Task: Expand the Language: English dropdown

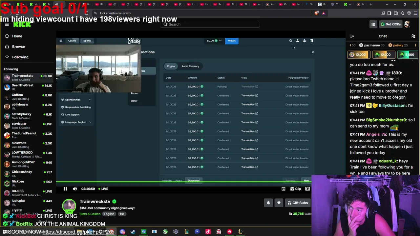Action: (76, 122)
